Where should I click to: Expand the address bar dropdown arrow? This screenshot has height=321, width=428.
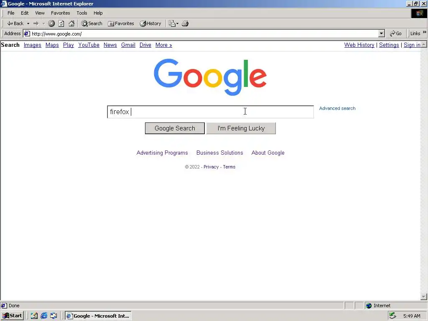(382, 33)
